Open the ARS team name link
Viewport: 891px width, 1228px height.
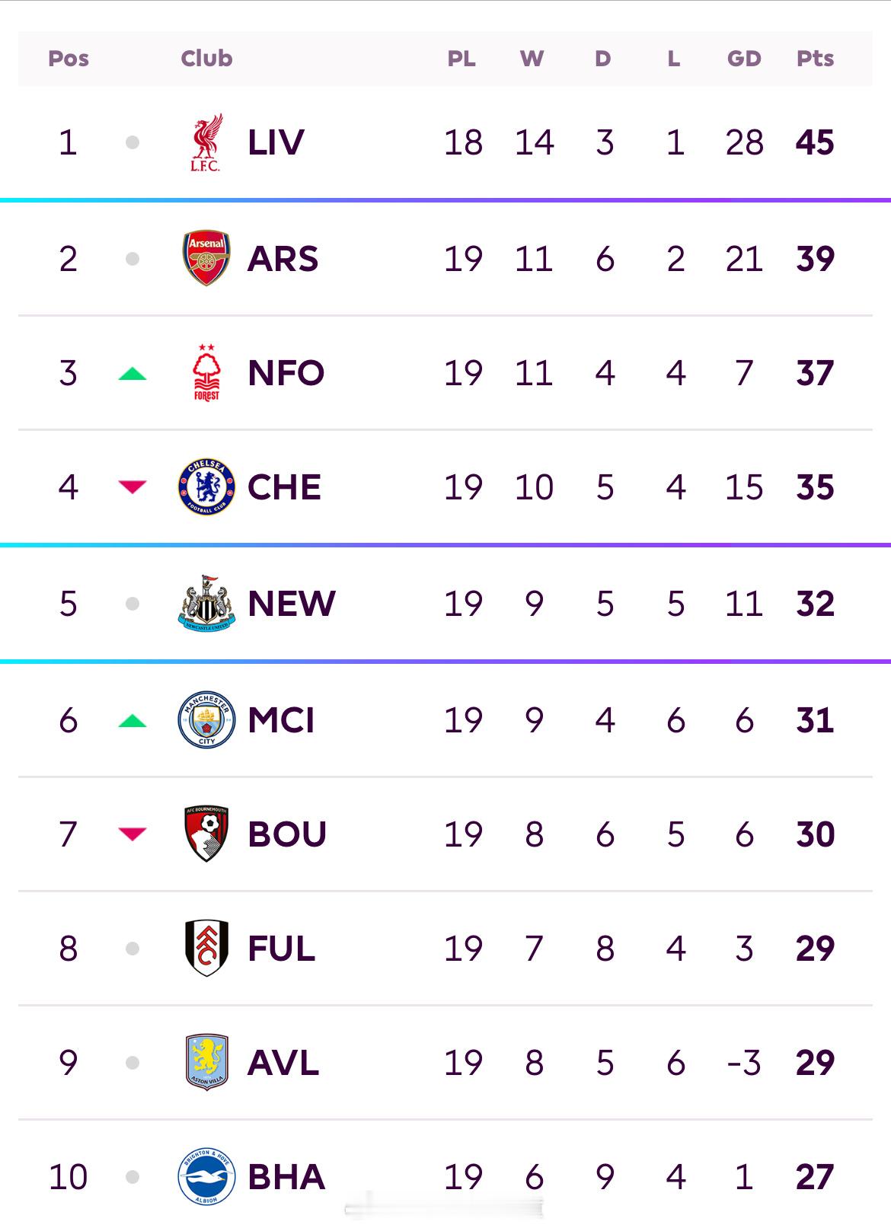coord(283,259)
